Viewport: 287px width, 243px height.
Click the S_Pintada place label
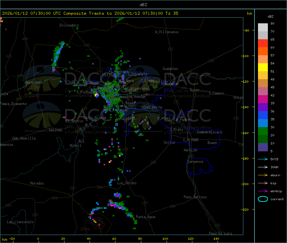click(85, 92)
